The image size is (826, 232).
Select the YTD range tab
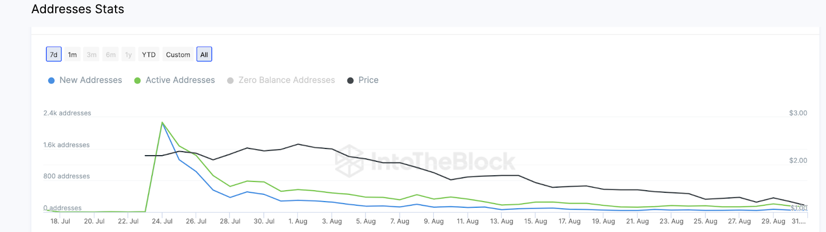pyautogui.click(x=149, y=55)
